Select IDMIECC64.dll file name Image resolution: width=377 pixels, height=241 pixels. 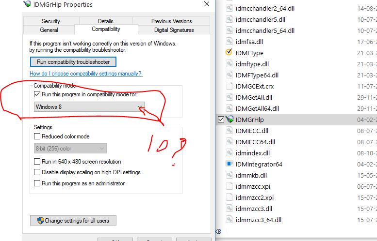coord(255,142)
